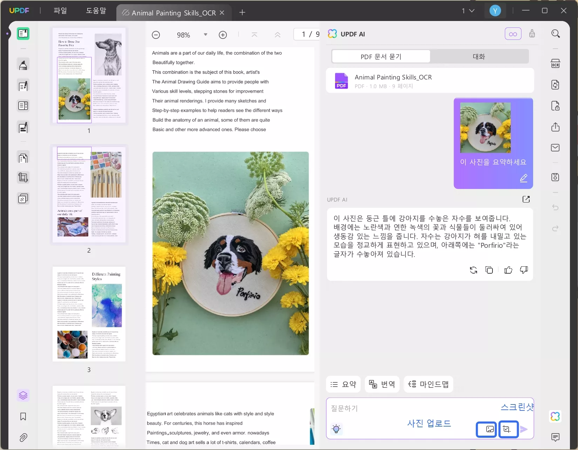Switch to the 대화 tab
Viewport: 578px width, 450px height.
click(479, 56)
